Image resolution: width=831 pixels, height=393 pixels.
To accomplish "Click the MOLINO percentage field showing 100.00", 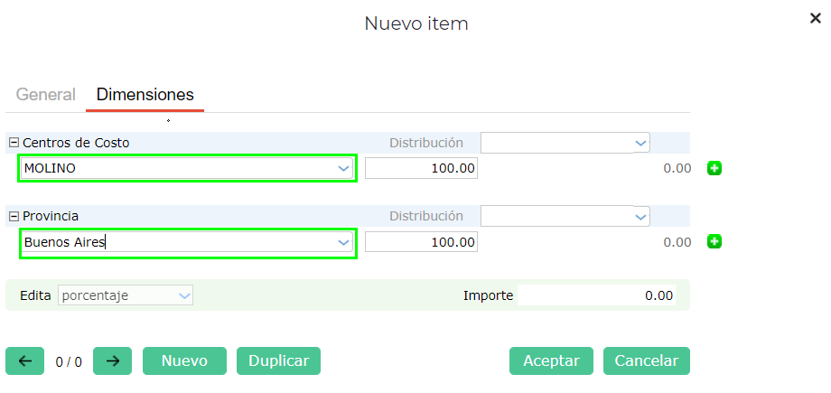I will pos(421,168).
